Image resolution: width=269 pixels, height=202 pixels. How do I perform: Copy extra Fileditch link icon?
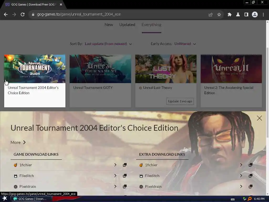(x=250, y=176)
